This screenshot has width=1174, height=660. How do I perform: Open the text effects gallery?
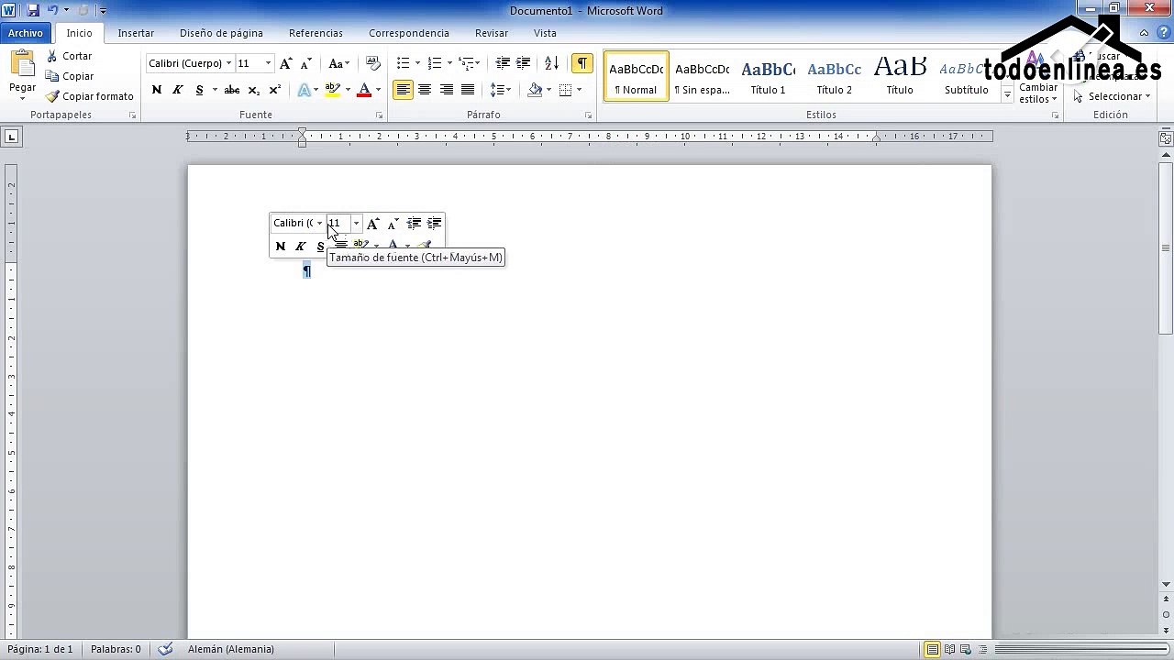304,90
